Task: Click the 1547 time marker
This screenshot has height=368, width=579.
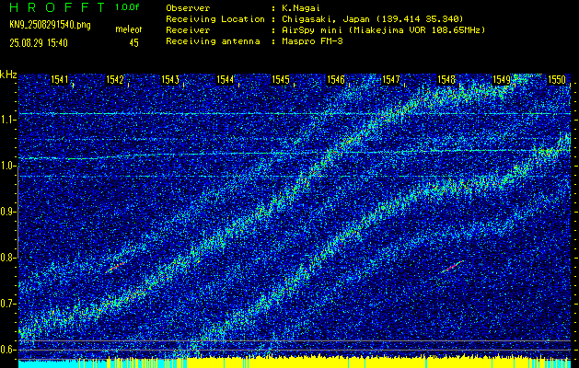Action: 391,79
